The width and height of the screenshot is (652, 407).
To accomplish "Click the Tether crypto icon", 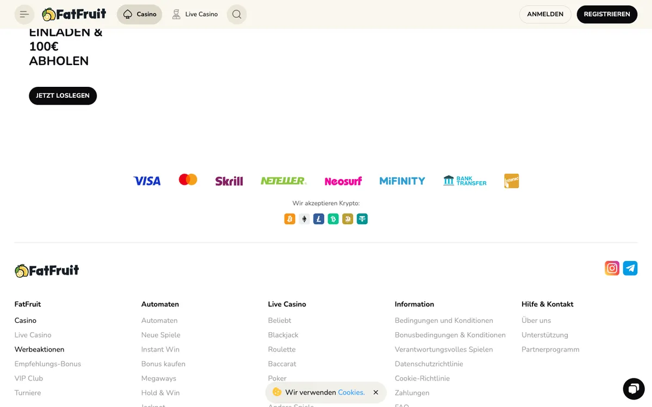I will (362, 219).
